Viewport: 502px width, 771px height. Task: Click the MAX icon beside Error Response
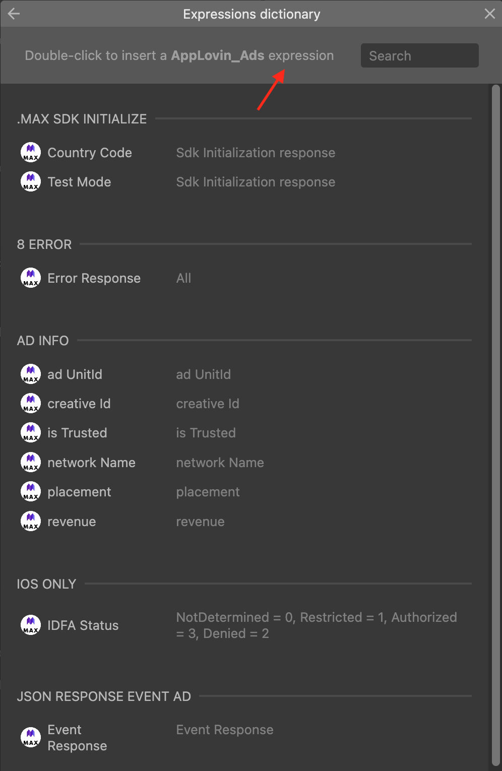point(31,278)
